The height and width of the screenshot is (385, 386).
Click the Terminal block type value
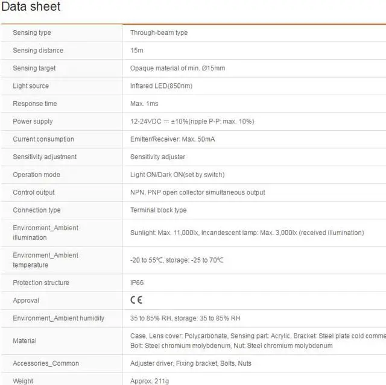pyautogui.click(x=159, y=210)
